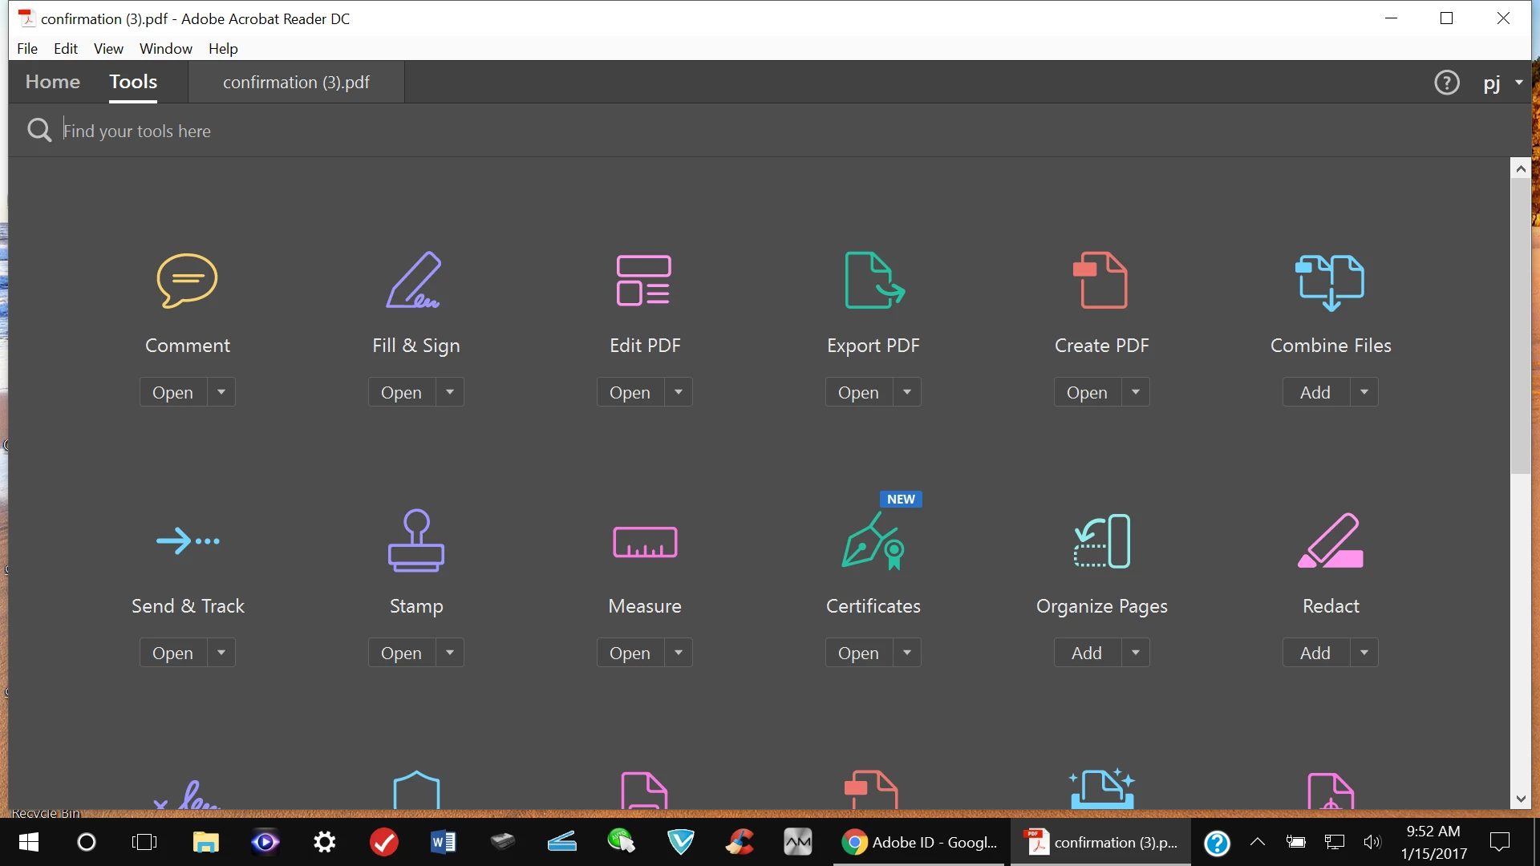1540x866 pixels.
Task: Select the Certificates pen icon
Action: pyautogui.click(x=872, y=542)
